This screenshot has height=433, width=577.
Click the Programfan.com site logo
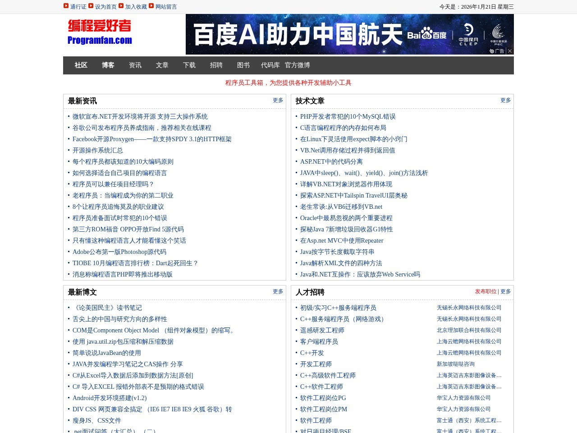(100, 32)
